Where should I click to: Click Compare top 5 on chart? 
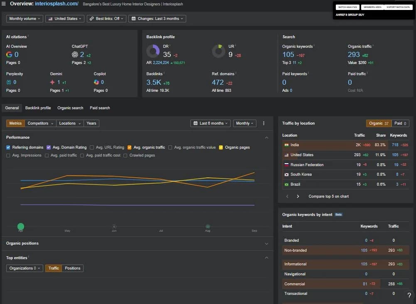[328, 196]
